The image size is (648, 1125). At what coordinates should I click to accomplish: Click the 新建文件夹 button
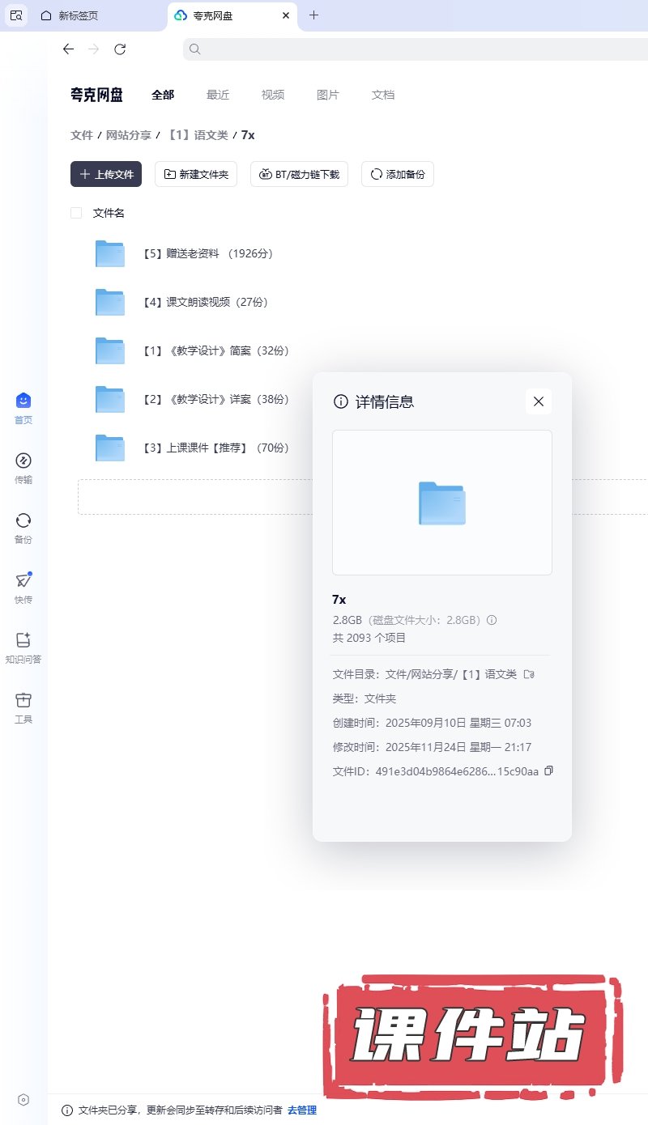point(196,174)
